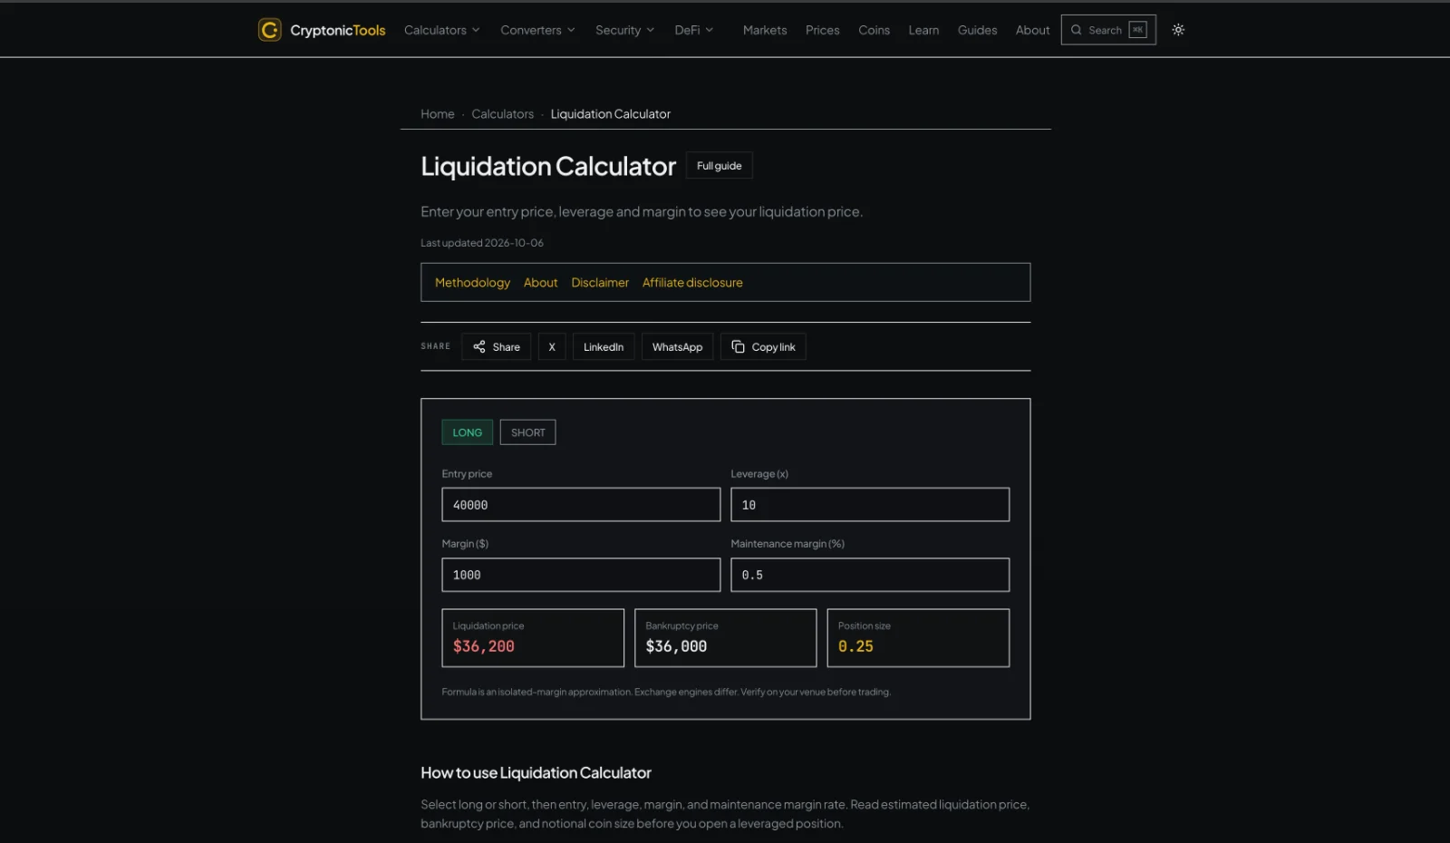
Task: Share the page on X
Action: coord(552,346)
